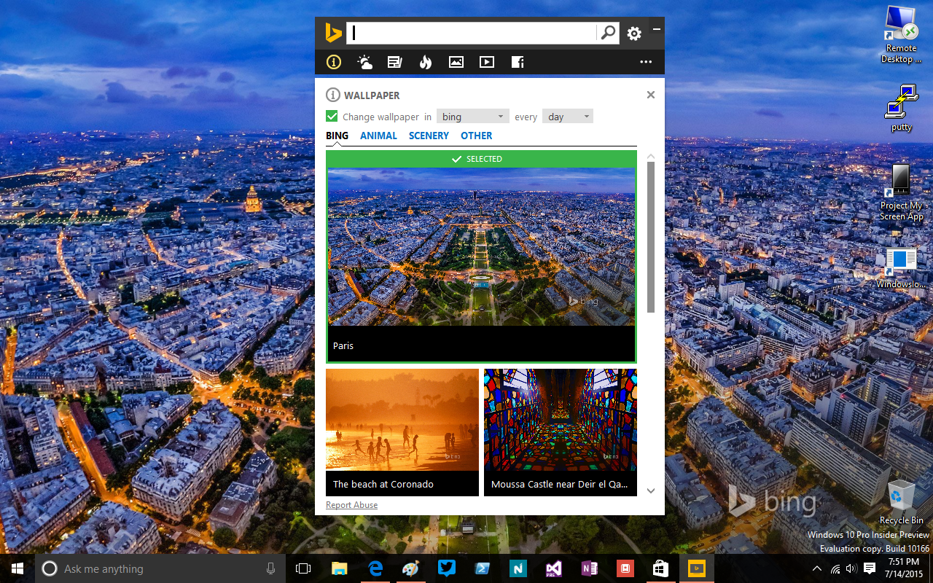
Task: Open the frequency dropdown showing day
Action: (x=567, y=117)
